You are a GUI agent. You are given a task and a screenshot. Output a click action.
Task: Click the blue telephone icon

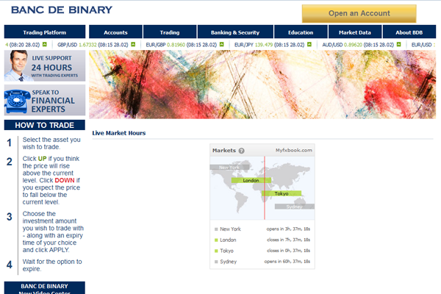(x=17, y=101)
